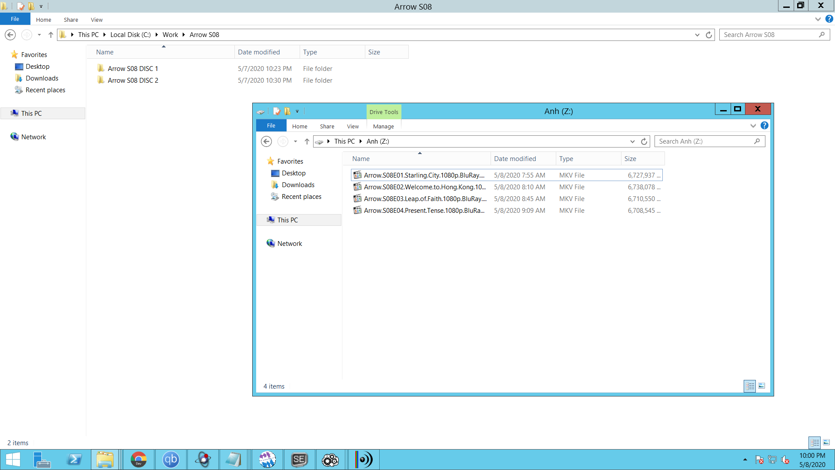Select Arrow.S08E02.Welcome.to.Hong.Kong file
835x470 pixels.
click(x=507, y=187)
